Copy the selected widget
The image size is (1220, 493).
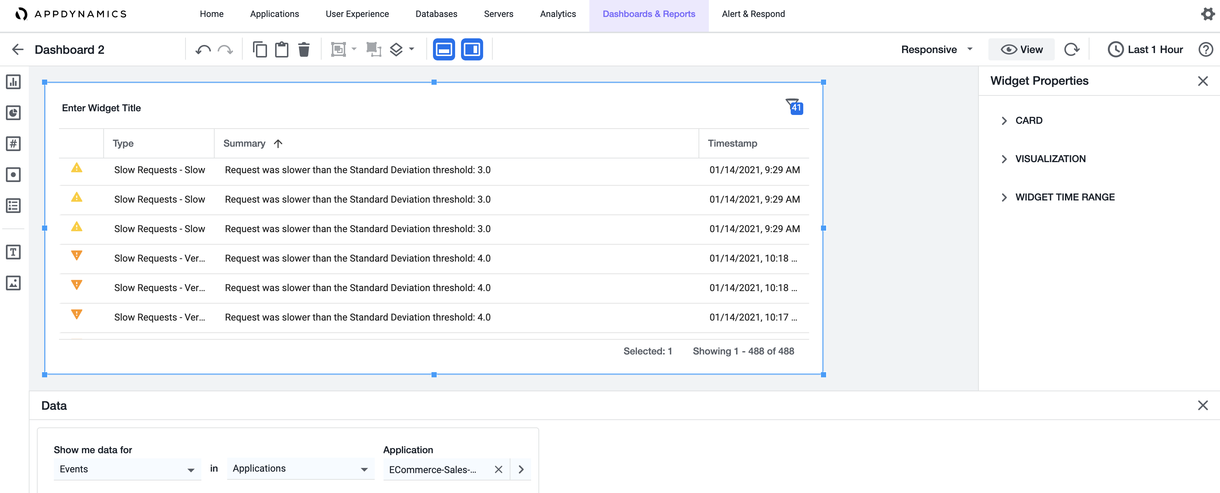[260, 50]
